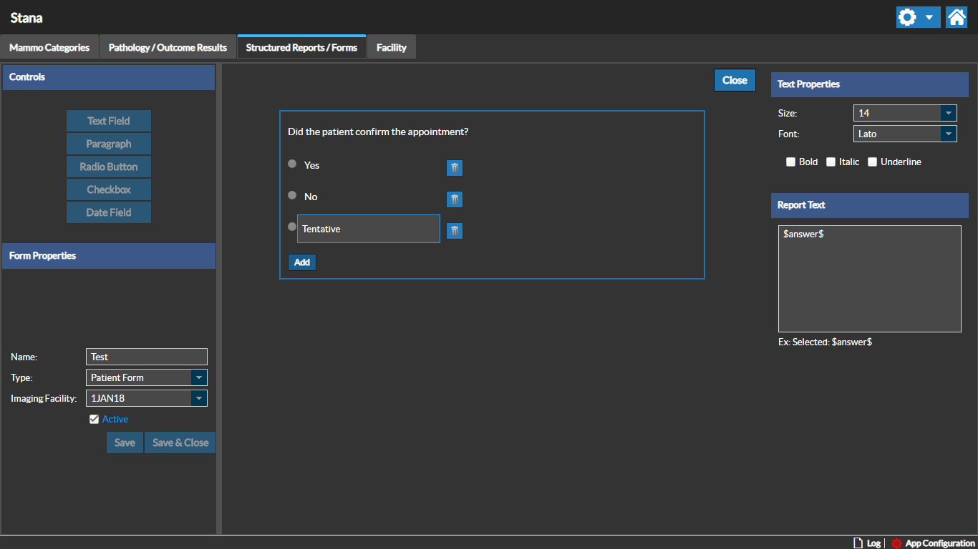
Task: Open the settings gear menu
Action: point(917,17)
